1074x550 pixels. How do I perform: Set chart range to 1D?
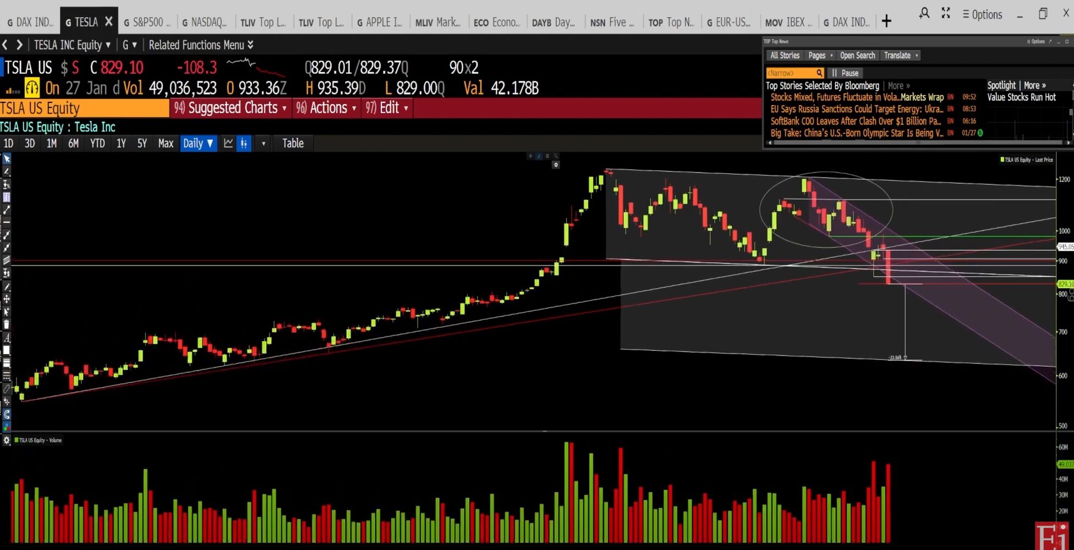click(8, 143)
